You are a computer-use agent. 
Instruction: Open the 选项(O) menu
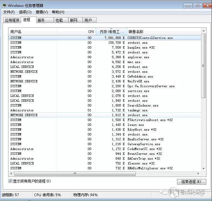pyautogui.click(x=25, y=12)
